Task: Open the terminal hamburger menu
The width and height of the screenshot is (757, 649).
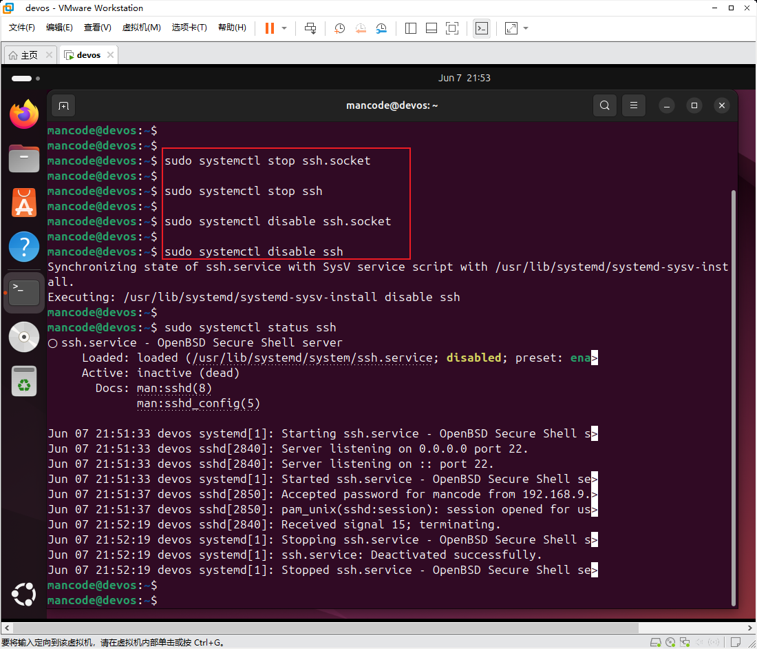Action: [x=634, y=105]
